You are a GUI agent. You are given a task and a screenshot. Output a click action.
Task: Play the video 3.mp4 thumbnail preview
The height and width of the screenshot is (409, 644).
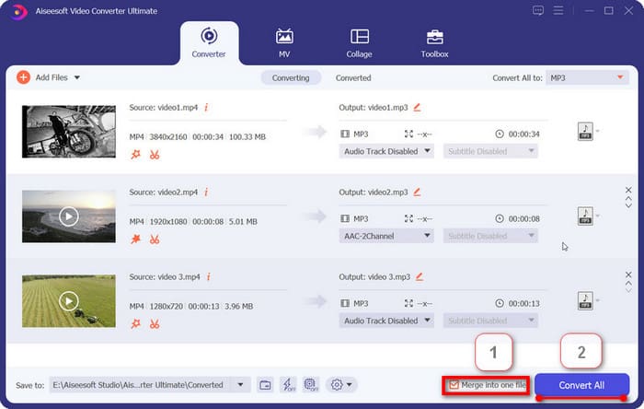coord(69,301)
